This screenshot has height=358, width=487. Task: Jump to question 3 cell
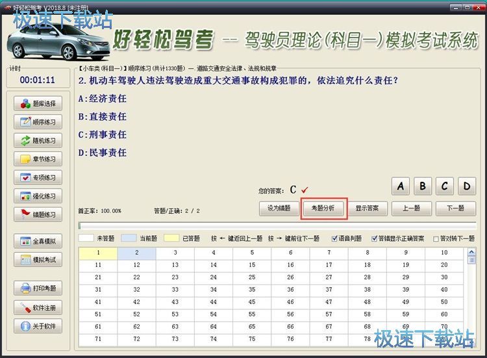pyautogui.click(x=175, y=253)
